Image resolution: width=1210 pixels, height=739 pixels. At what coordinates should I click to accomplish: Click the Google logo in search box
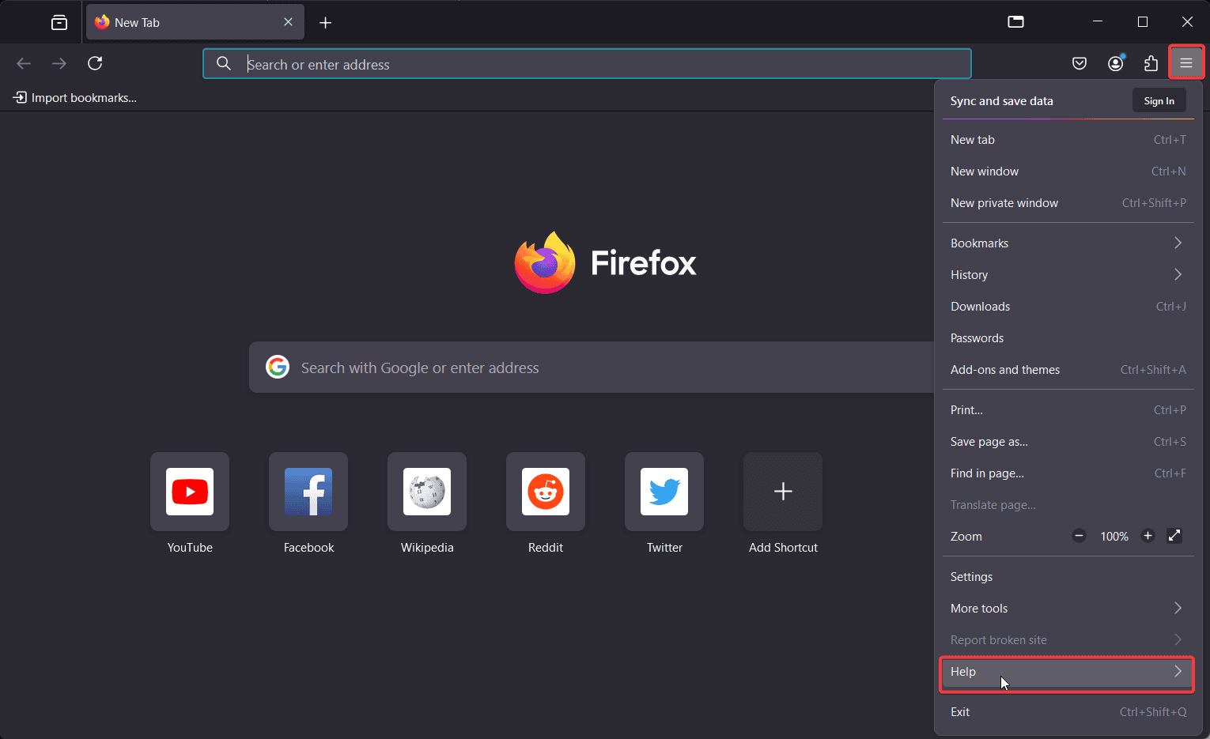pos(278,367)
